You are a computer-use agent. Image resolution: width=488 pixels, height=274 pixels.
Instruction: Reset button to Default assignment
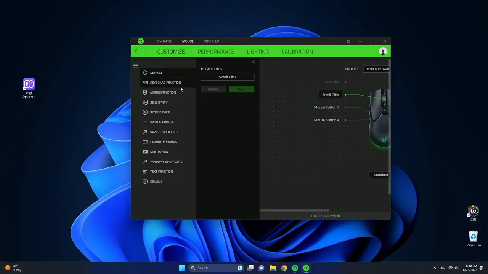[x=156, y=72]
